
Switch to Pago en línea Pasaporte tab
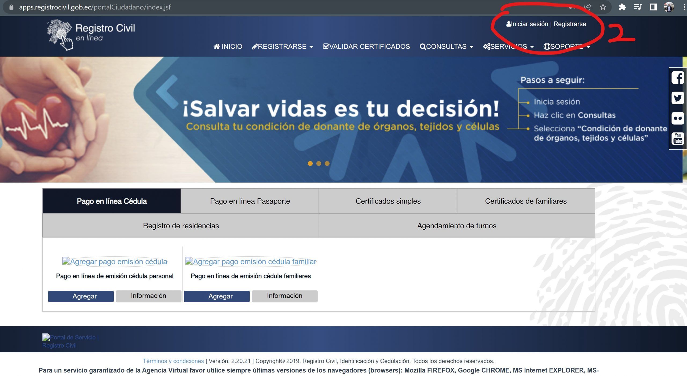pos(250,201)
